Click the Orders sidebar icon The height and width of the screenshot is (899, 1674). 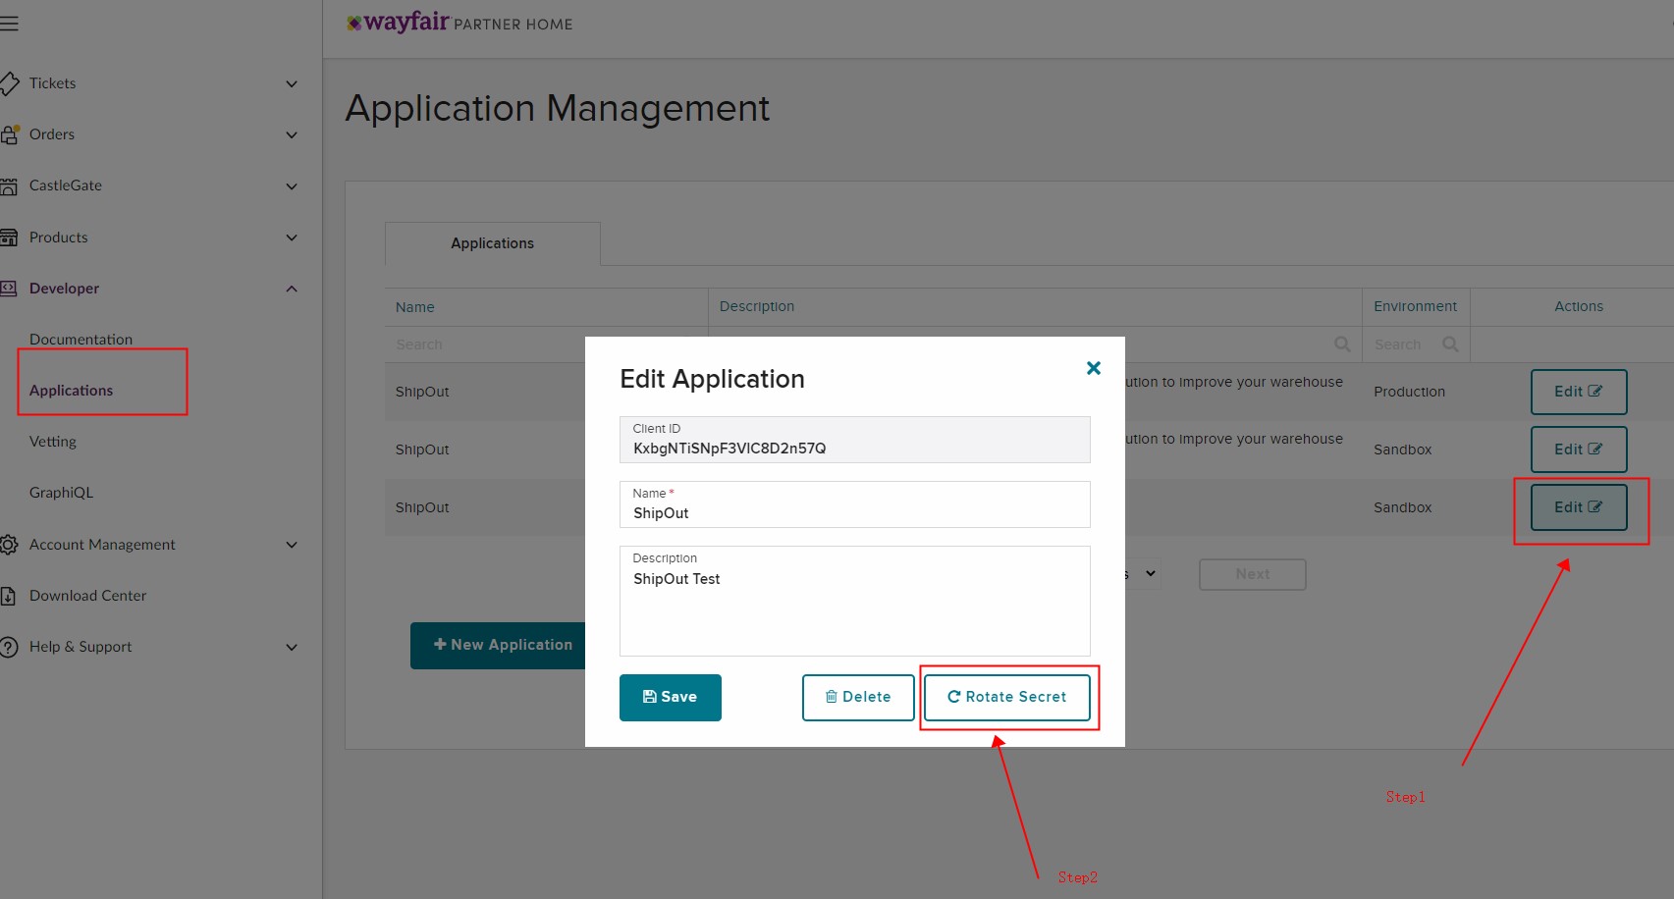(x=9, y=134)
